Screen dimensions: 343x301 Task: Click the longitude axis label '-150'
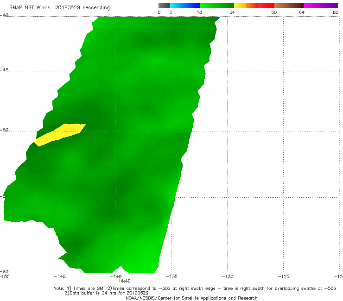[5, 276]
